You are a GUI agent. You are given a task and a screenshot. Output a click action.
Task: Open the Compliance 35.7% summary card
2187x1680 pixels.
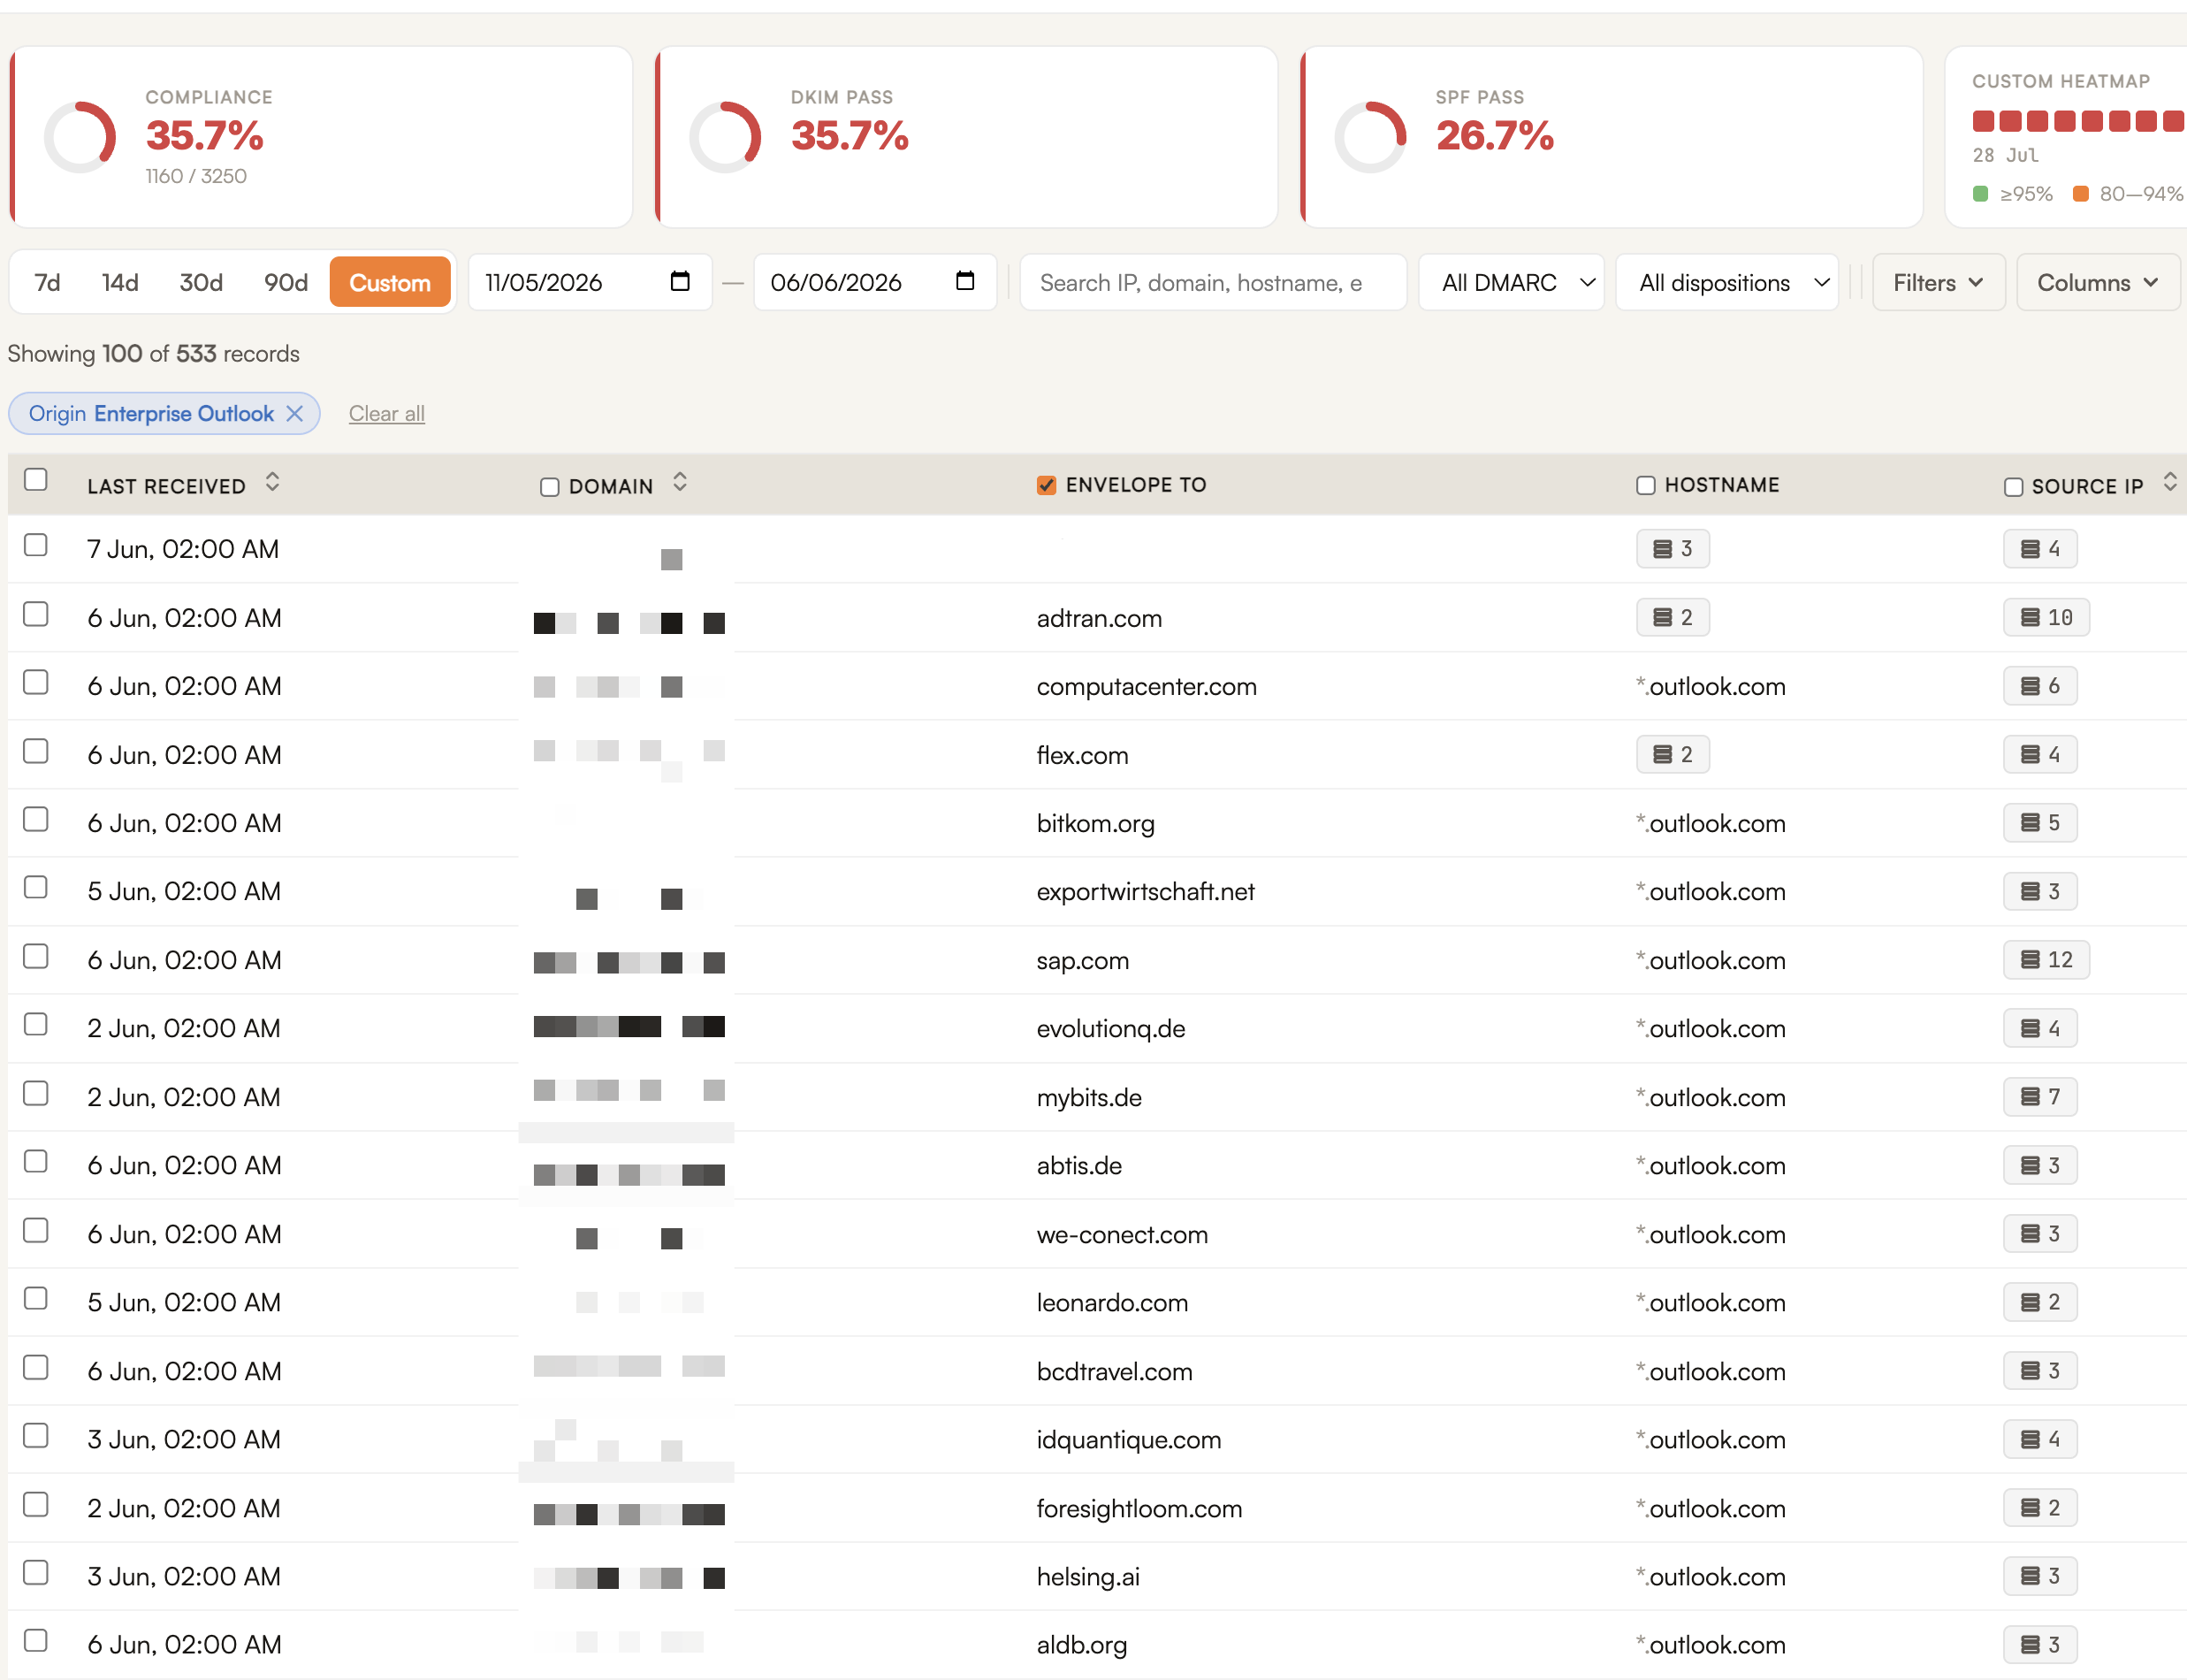pyautogui.click(x=322, y=137)
